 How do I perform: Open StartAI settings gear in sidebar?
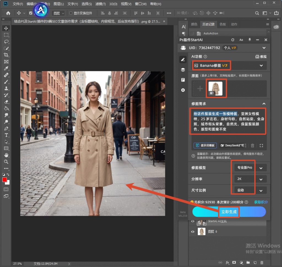[183, 90]
